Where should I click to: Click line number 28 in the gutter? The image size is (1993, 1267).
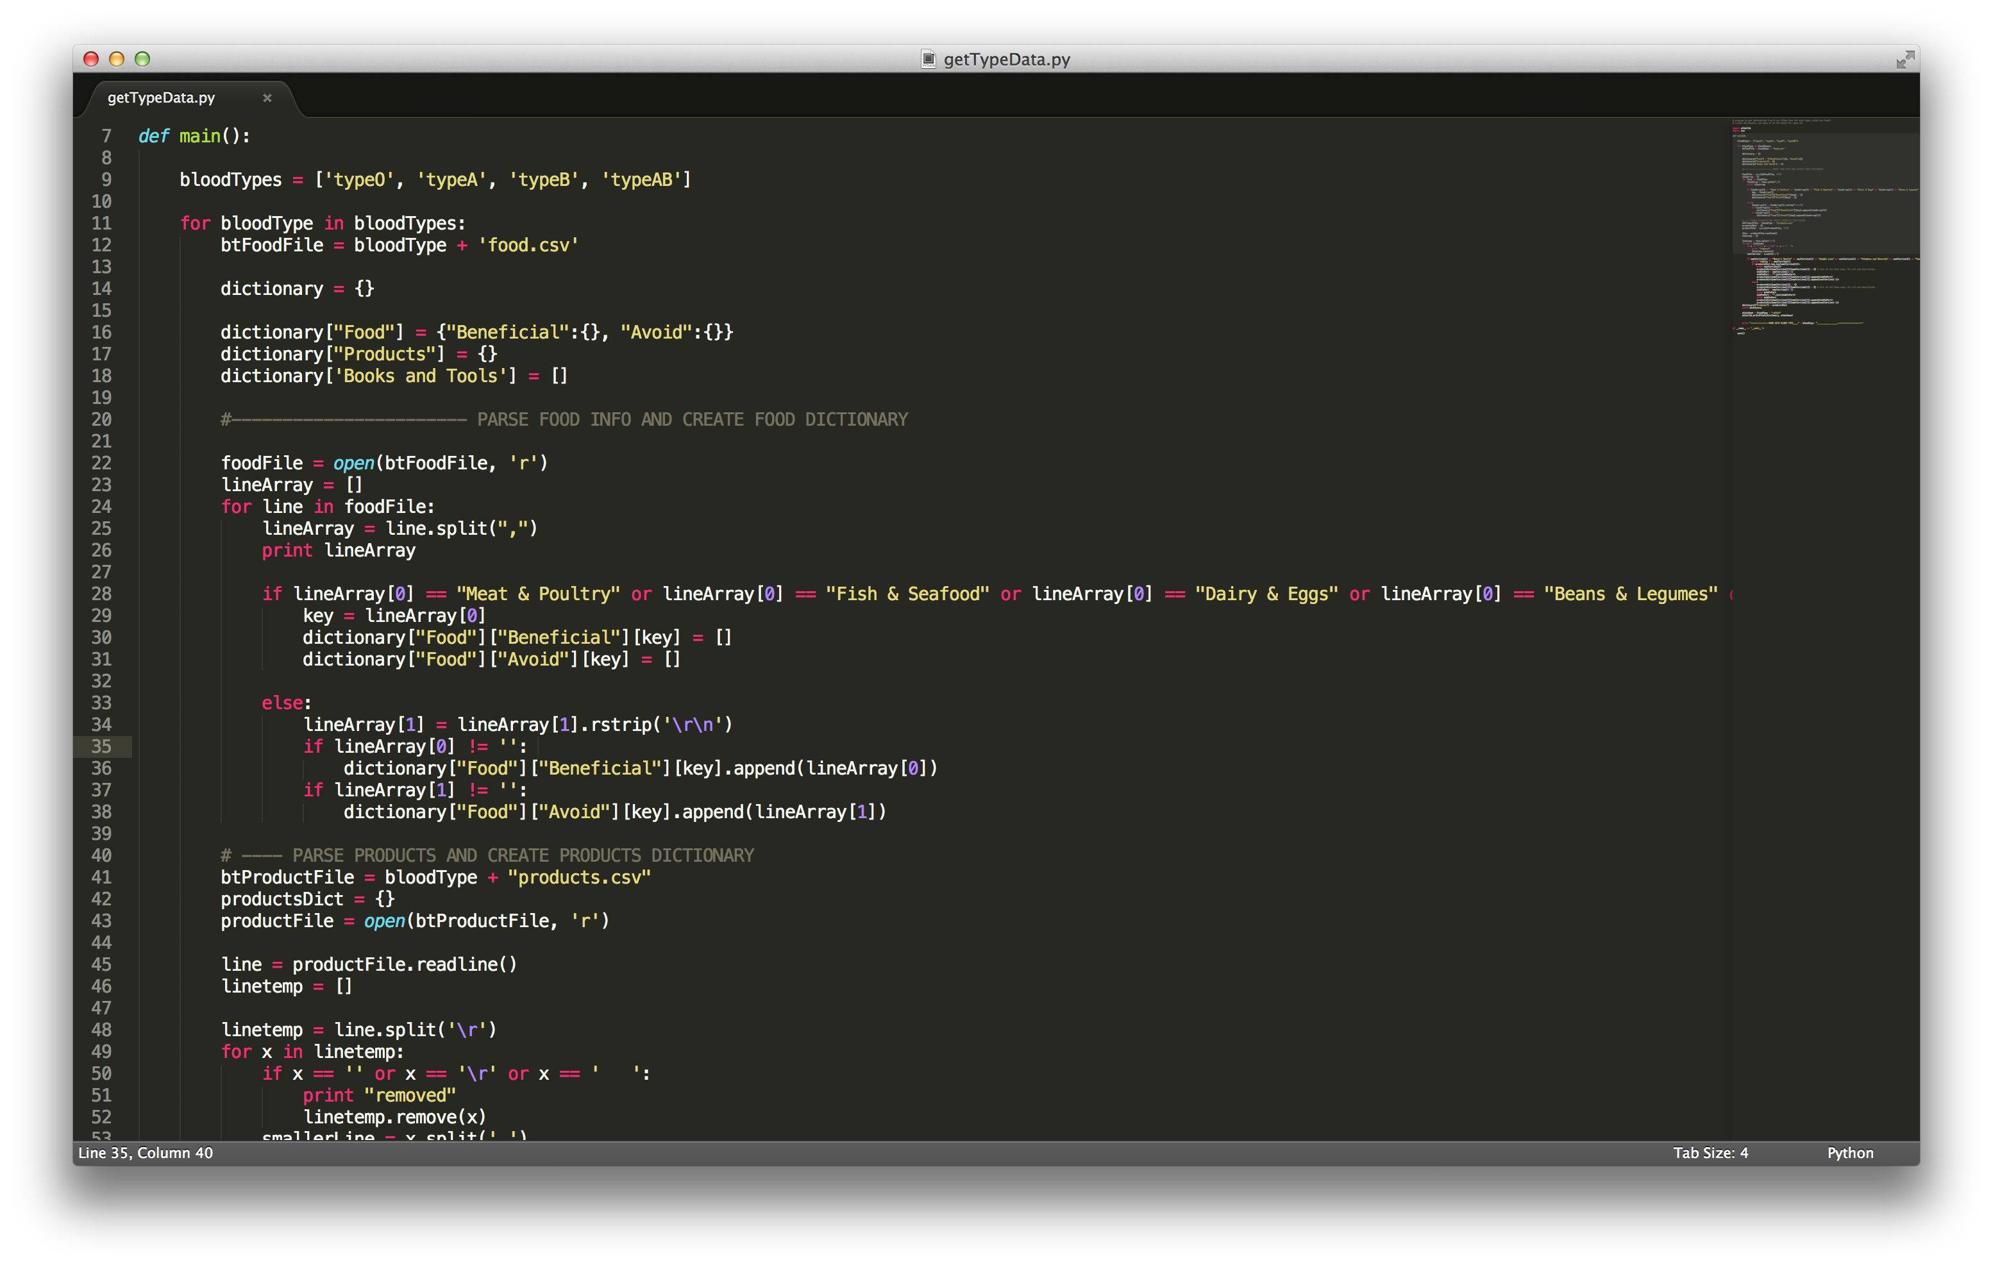point(101,593)
